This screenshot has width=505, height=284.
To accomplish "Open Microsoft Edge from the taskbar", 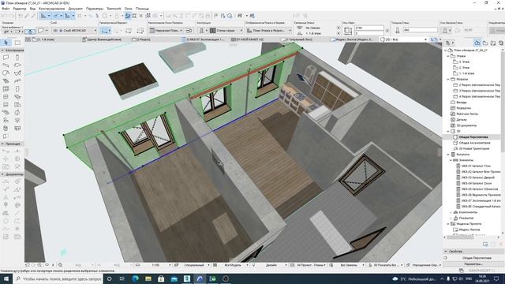I will coord(135,278).
